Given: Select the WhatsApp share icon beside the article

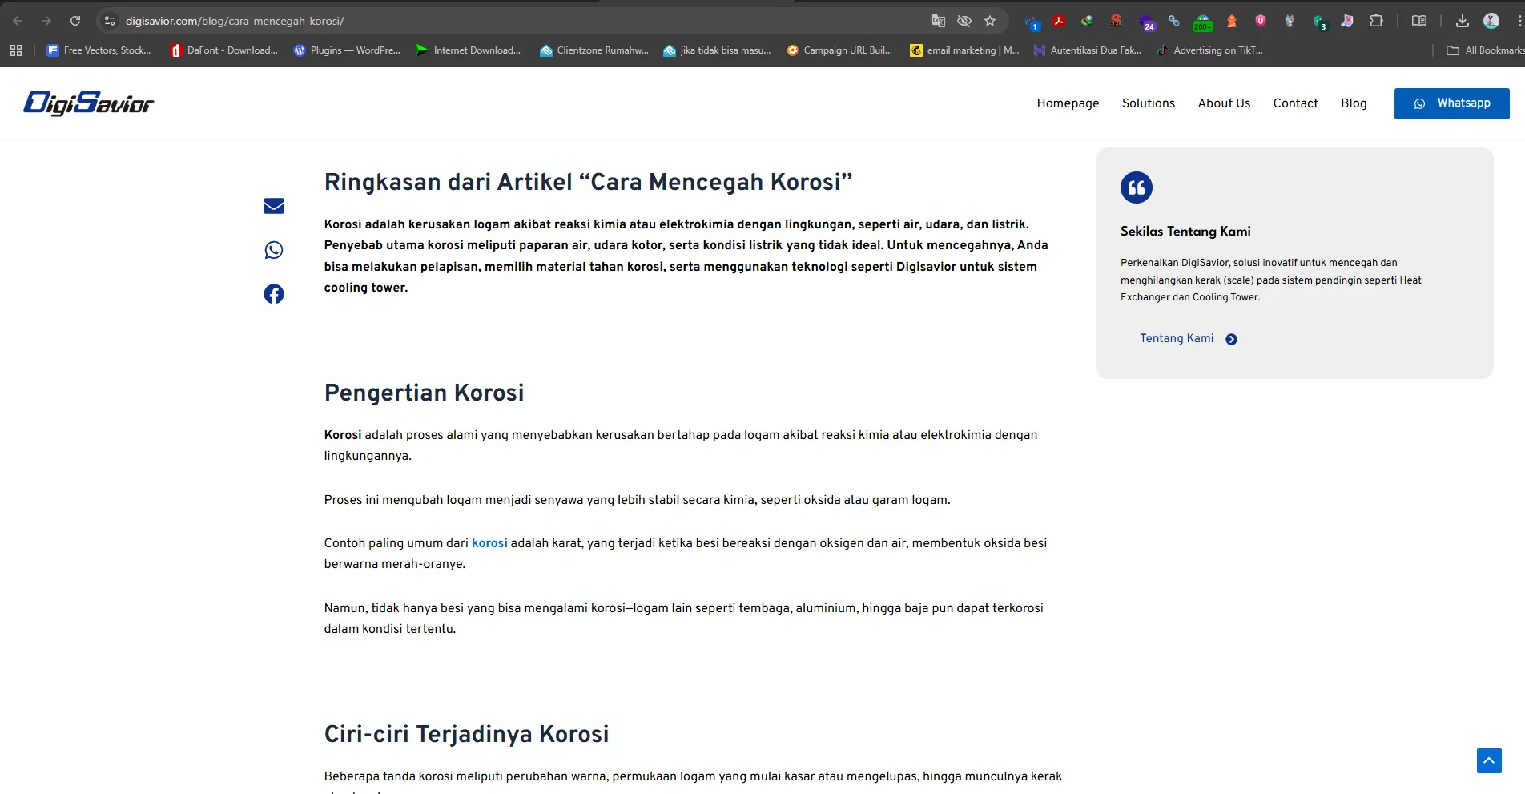Looking at the screenshot, I should (273, 250).
